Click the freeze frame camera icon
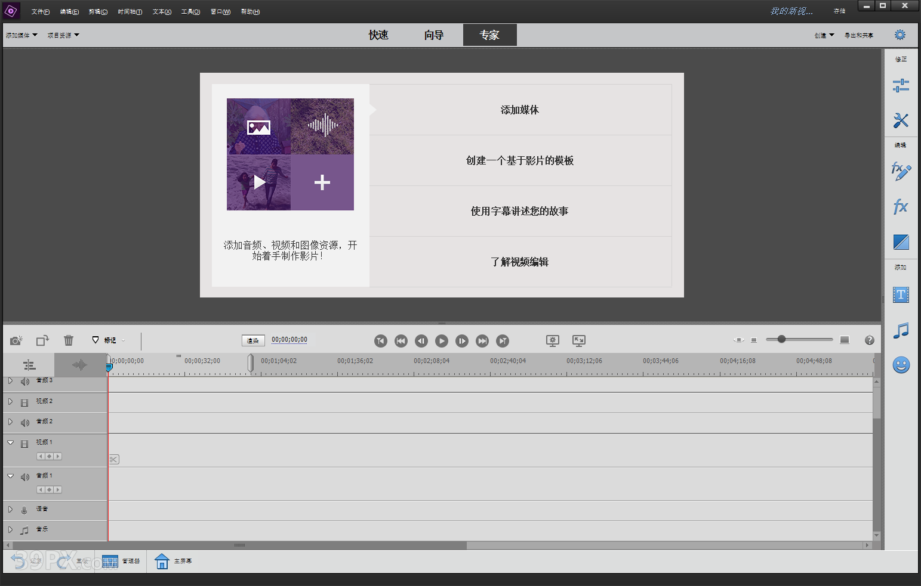The height and width of the screenshot is (586, 921). click(16, 340)
